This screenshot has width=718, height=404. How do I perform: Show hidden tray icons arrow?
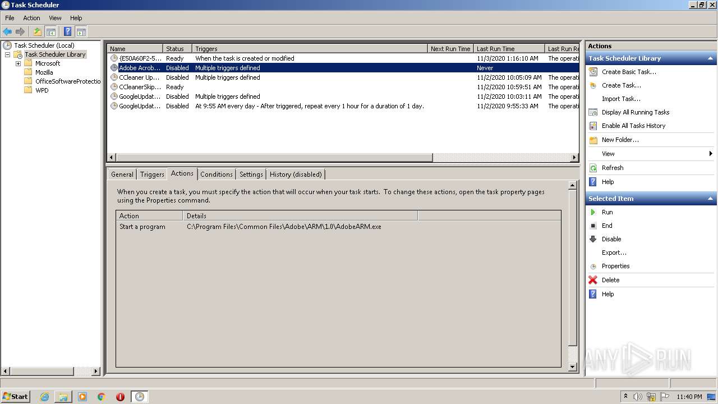[x=625, y=397]
